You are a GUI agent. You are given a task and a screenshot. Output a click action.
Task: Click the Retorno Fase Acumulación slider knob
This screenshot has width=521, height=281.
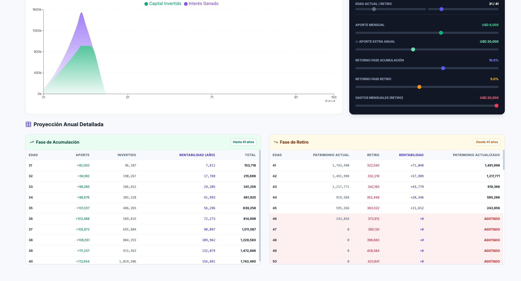[443, 68]
